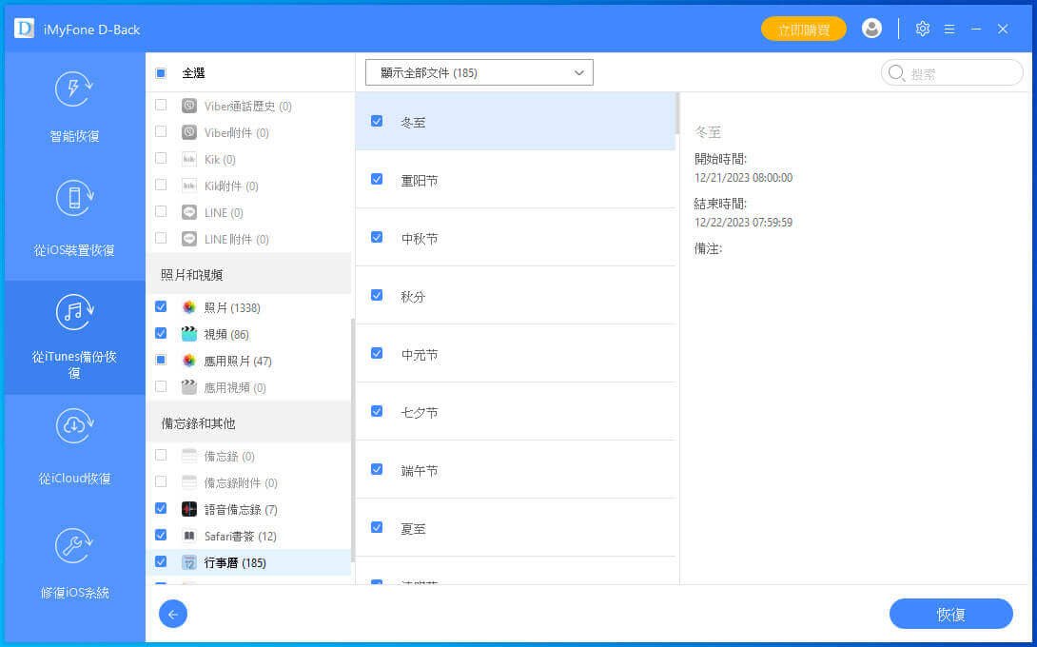Uncheck the Videos (視頻) category checkbox

161,334
